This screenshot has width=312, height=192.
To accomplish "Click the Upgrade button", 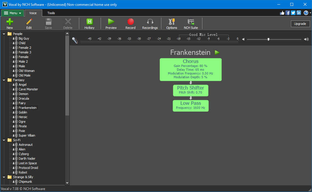I will pos(300,24).
